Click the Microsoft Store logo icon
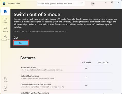The image size is (122, 94). pos(4,4)
